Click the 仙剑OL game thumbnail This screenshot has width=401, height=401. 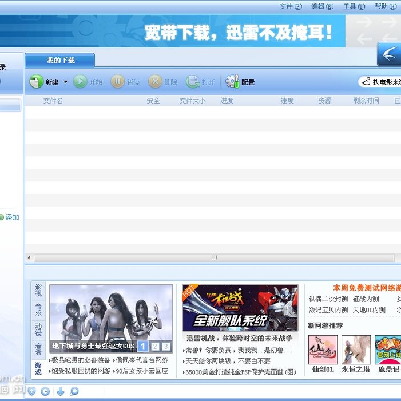click(x=323, y=350)
